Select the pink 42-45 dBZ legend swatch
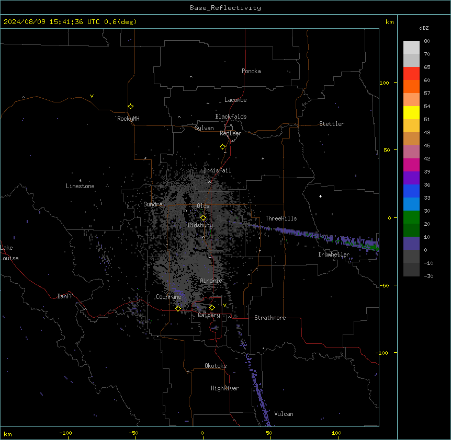 (x=411, y=152)
